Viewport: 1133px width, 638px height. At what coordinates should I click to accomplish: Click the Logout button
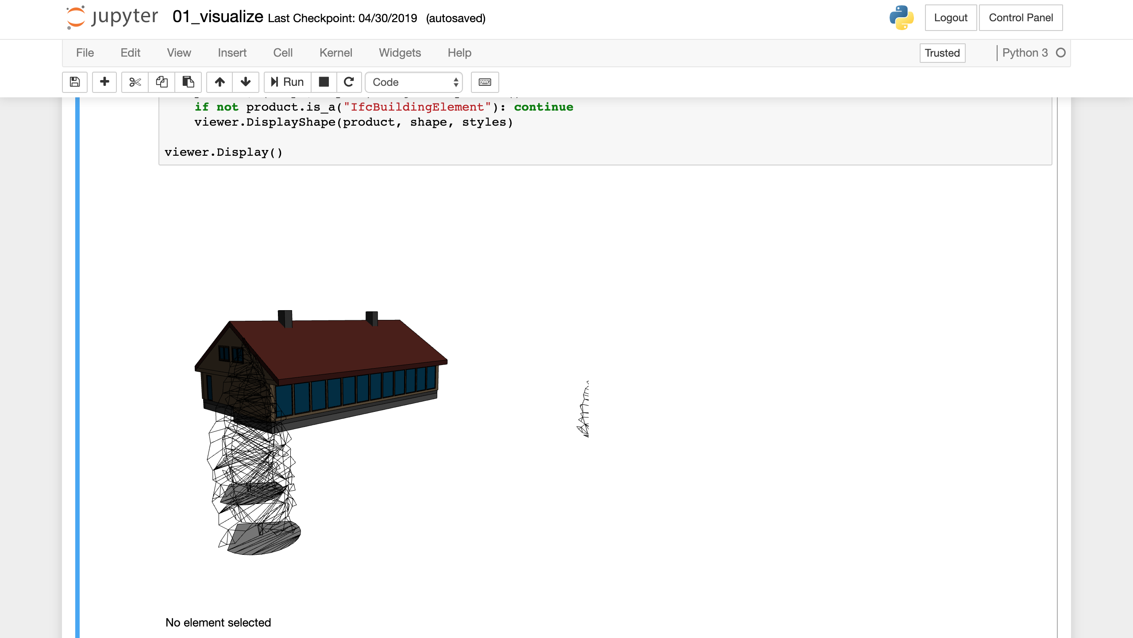click(950, 18)
